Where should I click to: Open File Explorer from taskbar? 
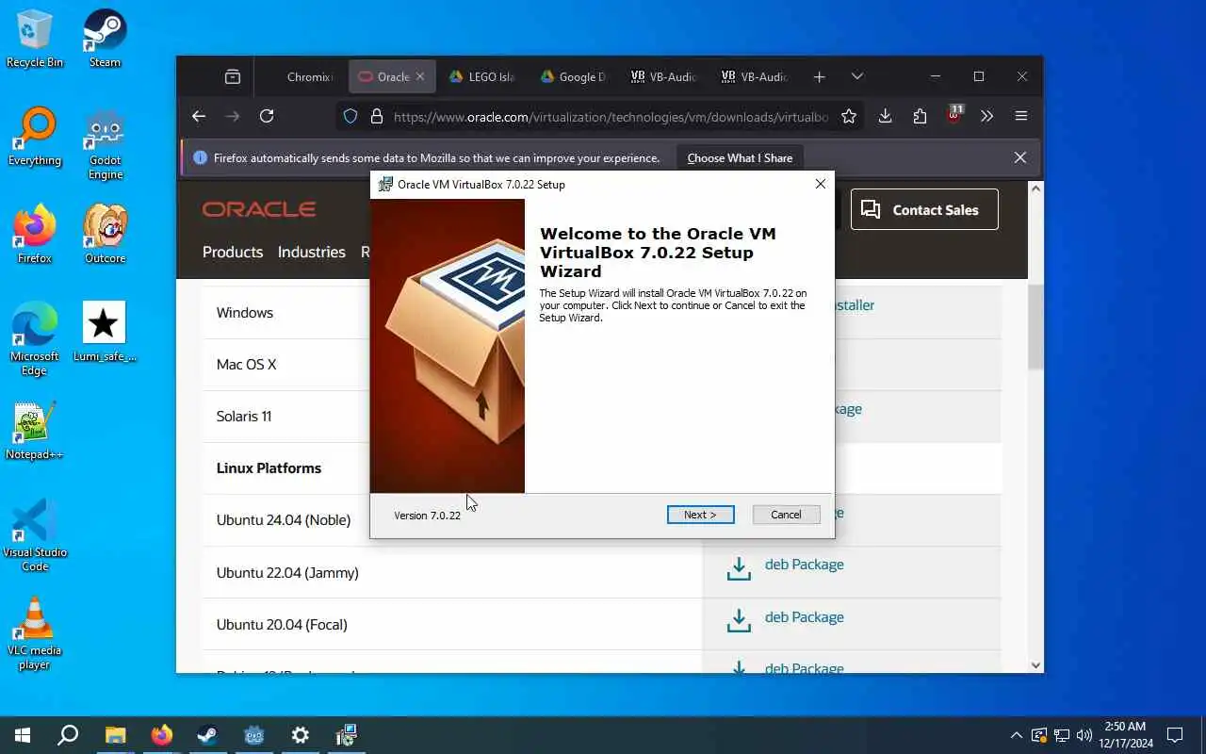pos(115,735)
